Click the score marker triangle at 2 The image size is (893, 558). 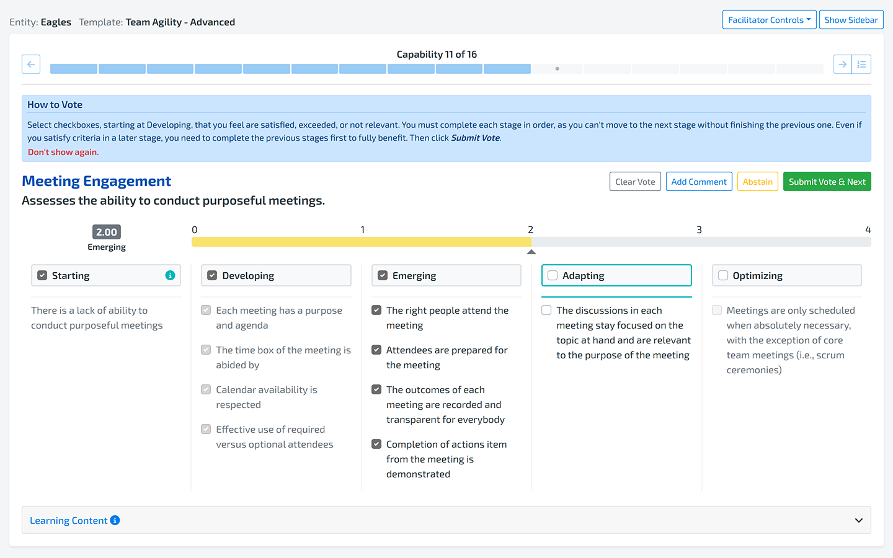[x=531, y=252]
